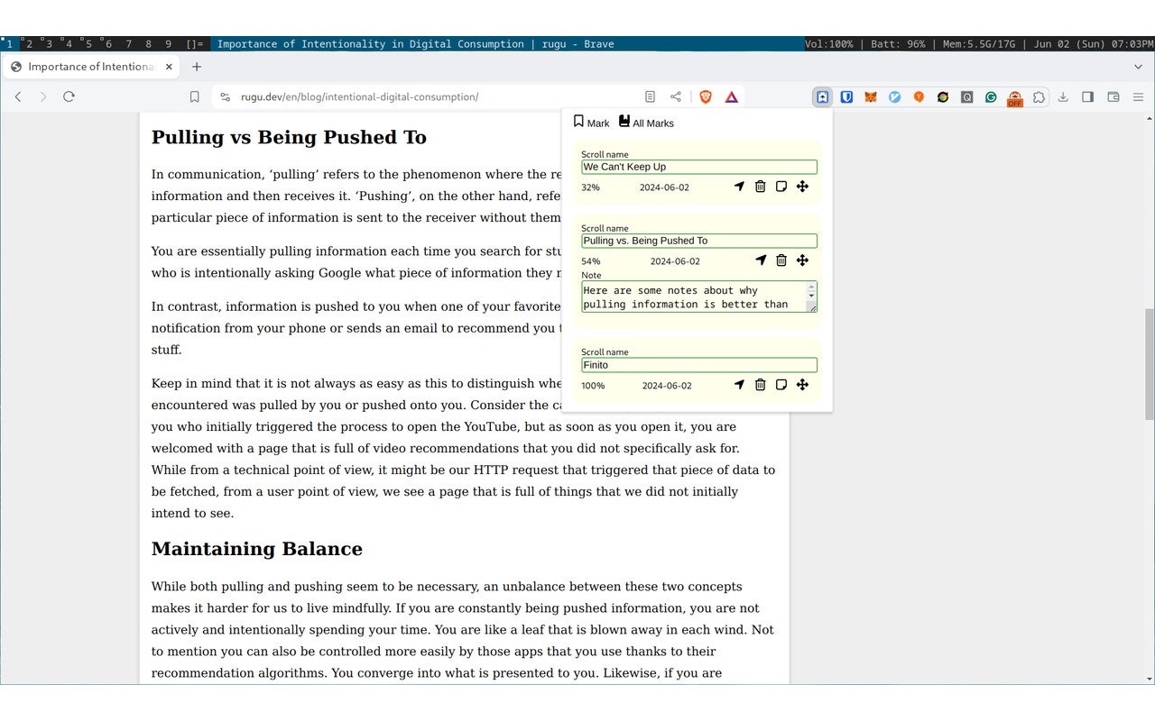Open the tab search dropdown chevron

pyautogui.click(x=1138, y=67)
